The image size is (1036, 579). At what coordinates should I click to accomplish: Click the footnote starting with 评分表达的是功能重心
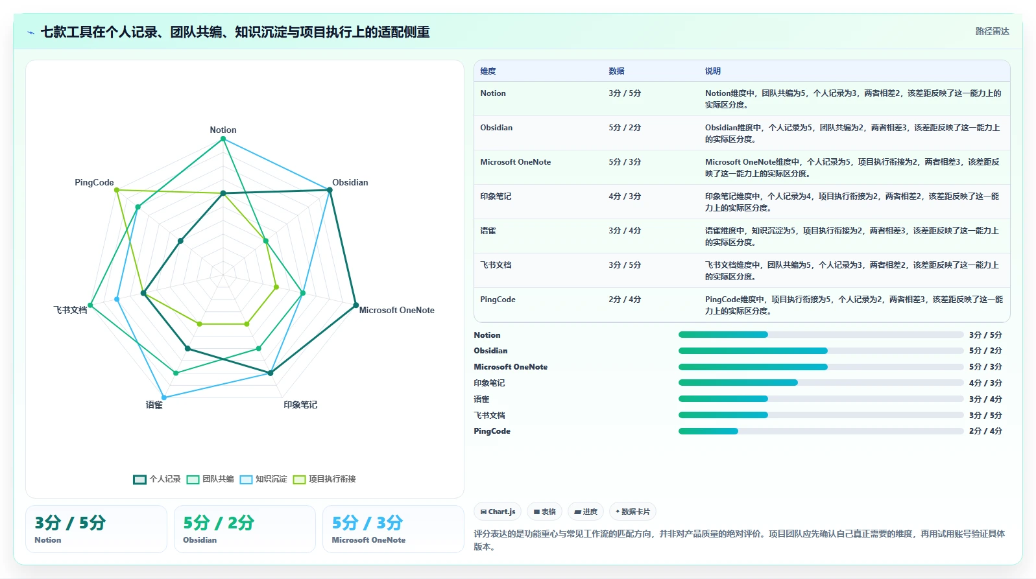click(x=740, y=540)
